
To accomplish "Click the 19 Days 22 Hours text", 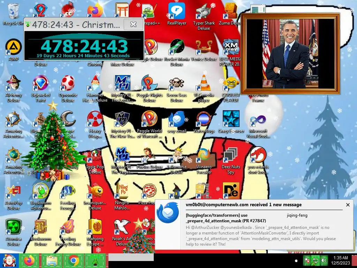I will click(83, 55).
